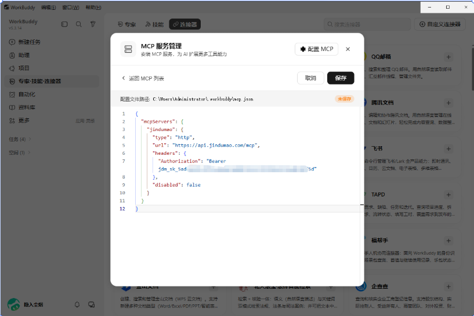474x316 pixels.
Task: Click the editor scrollbar marker
Action: tap(362, 205)
